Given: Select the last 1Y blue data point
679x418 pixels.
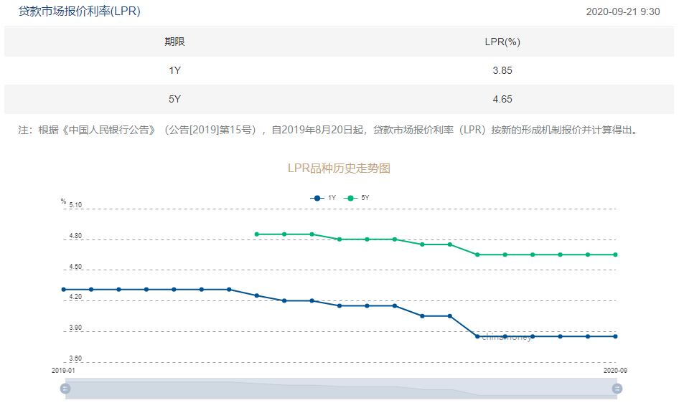Looking at the screenshot, I should (x=615, y=336).
